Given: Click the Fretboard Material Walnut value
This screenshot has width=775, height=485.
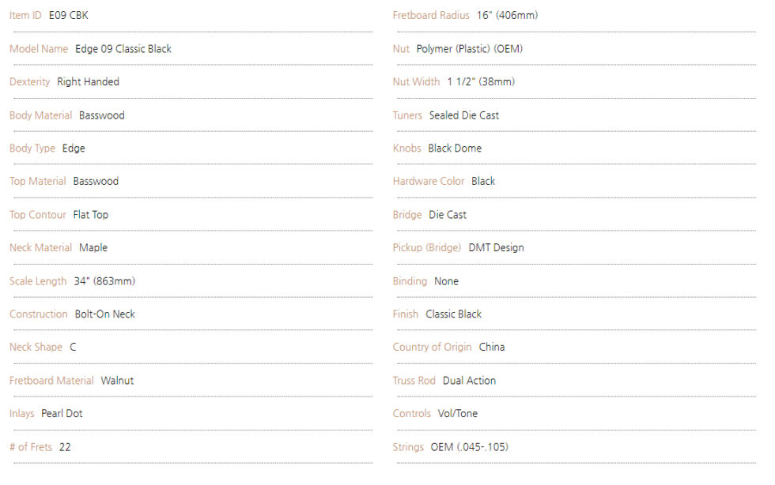Looking at the screenshot, I should click(117, 381).
